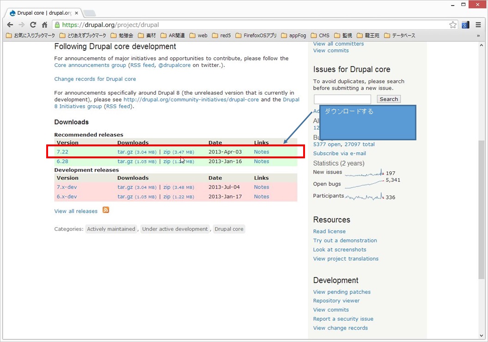Open the Core announcements group link
This screenshot has height=342, width=488.
click(x=90, y=65)
